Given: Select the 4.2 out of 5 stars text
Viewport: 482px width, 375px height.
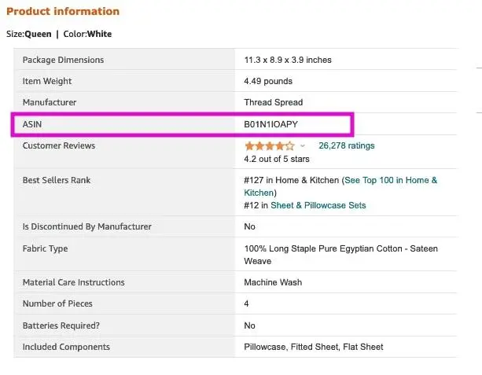Looking at the screenshot, I should point(277,159).
